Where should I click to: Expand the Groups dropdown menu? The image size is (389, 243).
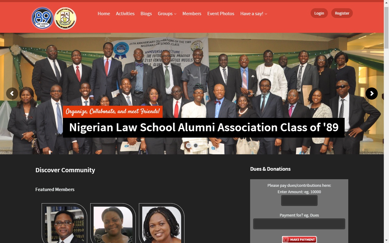(x=167, y=14)
